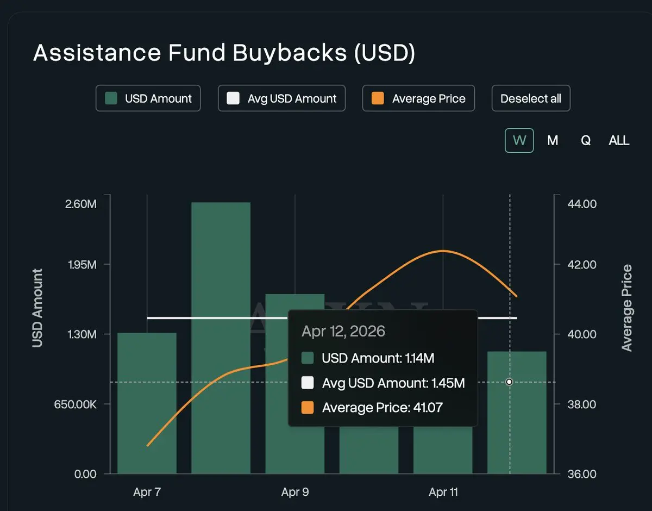The width and height of the screenshot is (652, 511).
Task: Switch to the M monthly timeframe
Action: [553, 140]
